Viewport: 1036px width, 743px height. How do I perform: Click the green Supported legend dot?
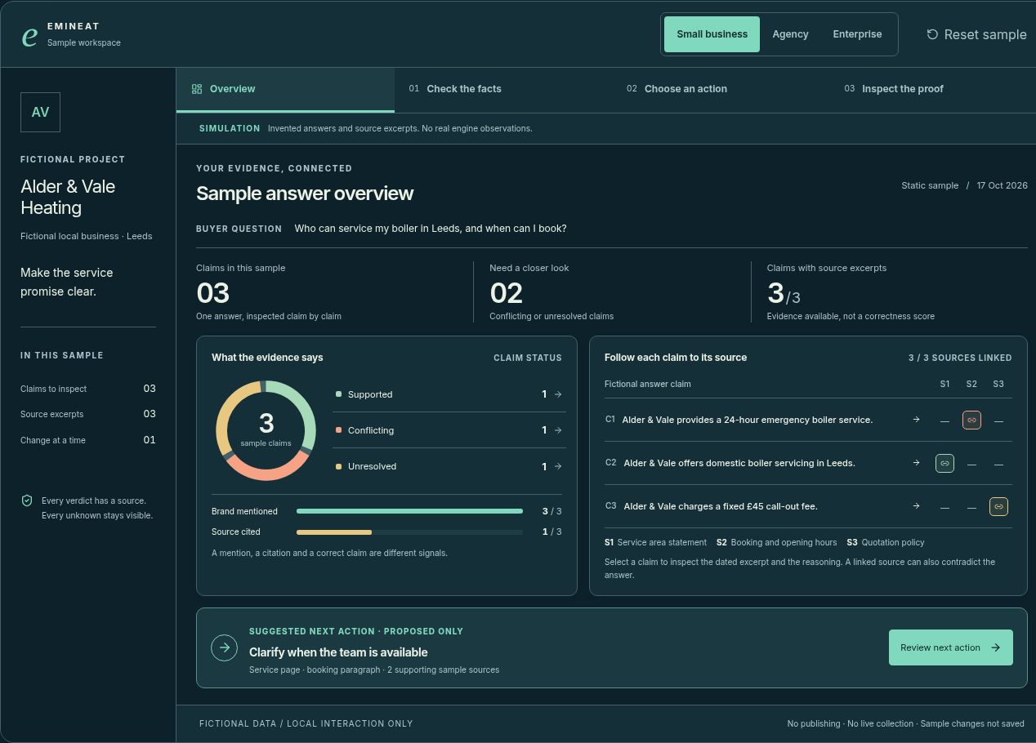338,394
